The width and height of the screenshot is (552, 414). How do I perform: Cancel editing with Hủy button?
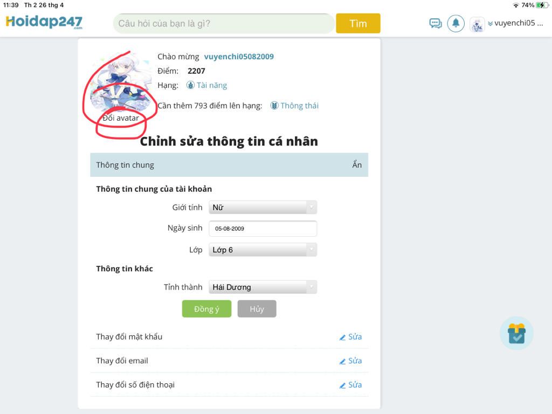pos(257,309)
